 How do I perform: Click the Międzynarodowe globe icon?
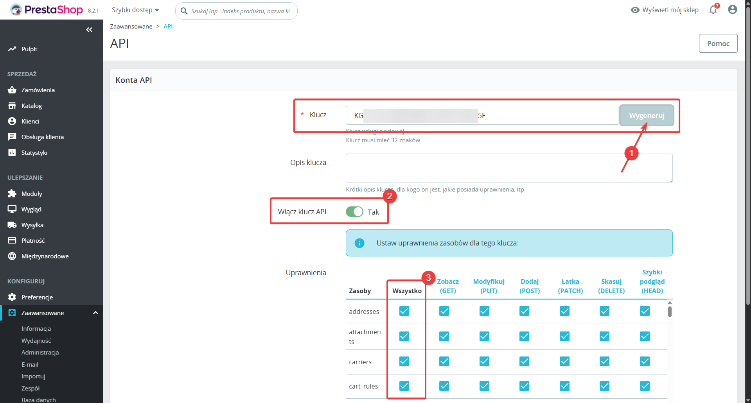point(12,256)
